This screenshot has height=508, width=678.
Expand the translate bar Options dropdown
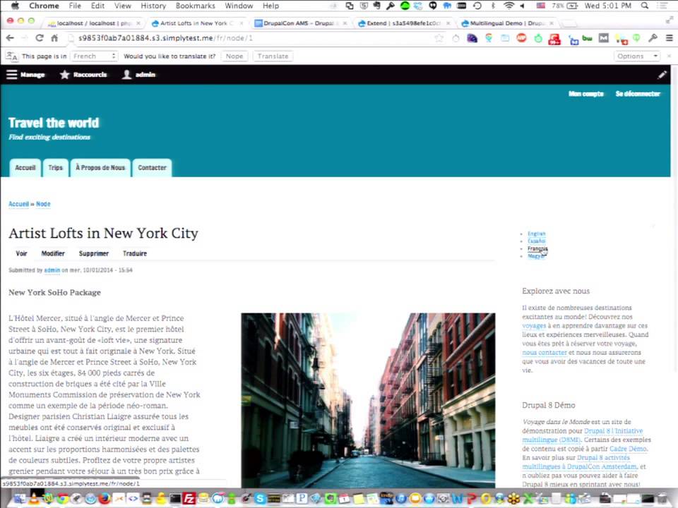636,56
